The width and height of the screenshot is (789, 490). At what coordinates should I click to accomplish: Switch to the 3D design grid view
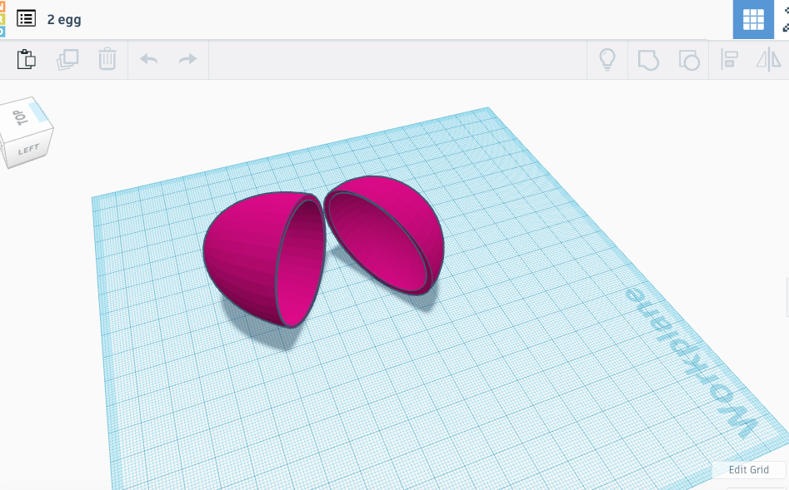(753, 19)
